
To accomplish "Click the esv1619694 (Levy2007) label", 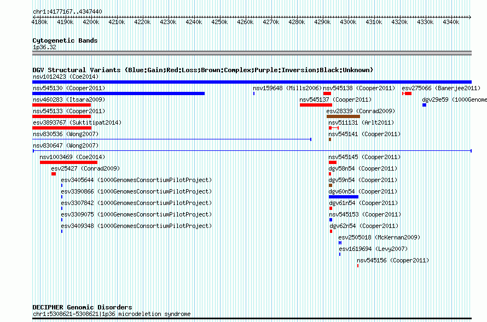I will [373, 249].
